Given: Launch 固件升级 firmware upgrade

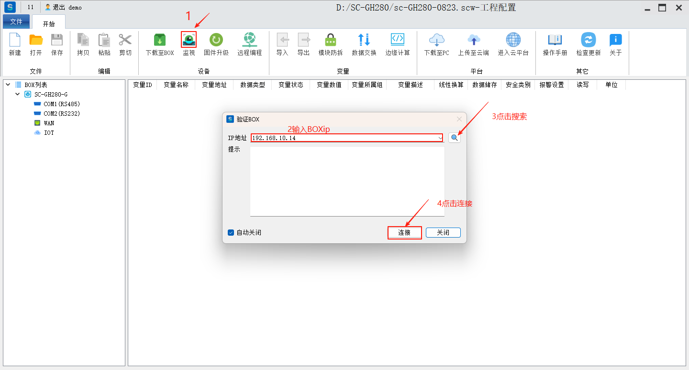Looking at the screenshot, I should 216,40.
